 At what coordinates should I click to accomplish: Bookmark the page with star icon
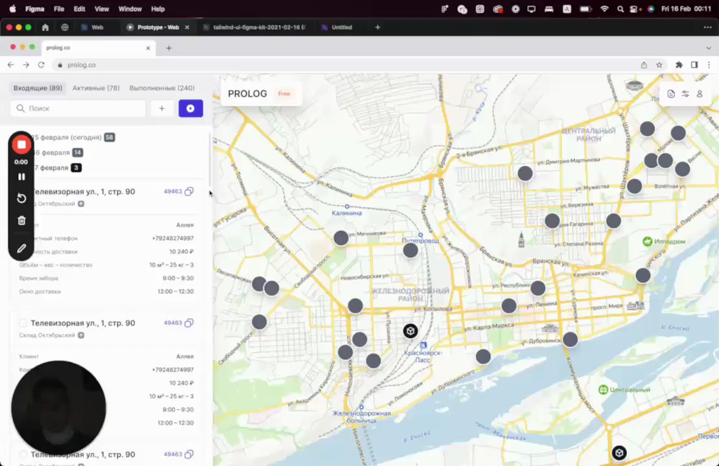pos(659,65)
